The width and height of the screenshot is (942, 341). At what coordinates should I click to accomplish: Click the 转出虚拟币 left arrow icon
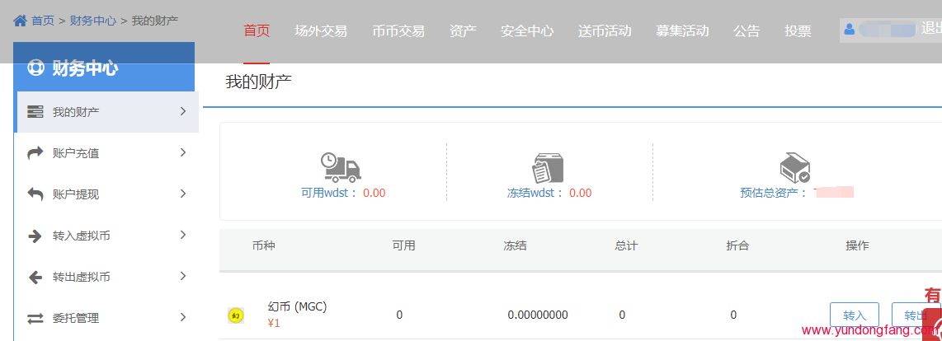click(x=35, y=277)
